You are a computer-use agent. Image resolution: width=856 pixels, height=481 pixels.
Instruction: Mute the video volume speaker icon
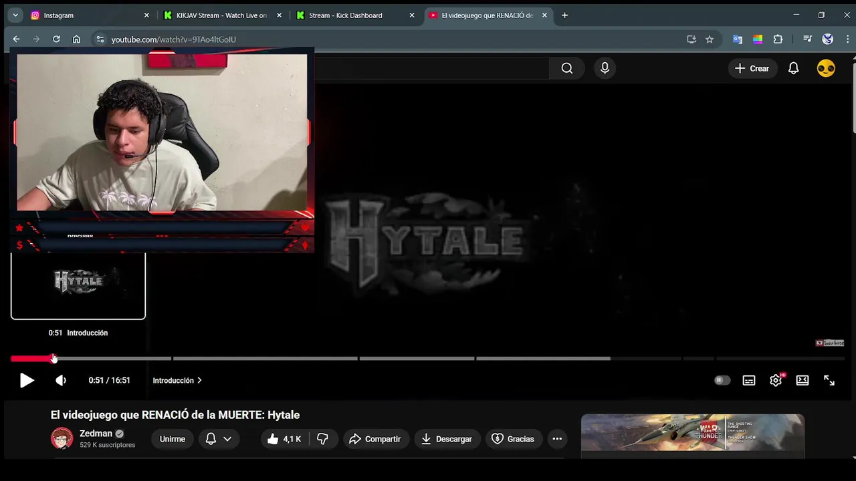click(x=61, y=380)
